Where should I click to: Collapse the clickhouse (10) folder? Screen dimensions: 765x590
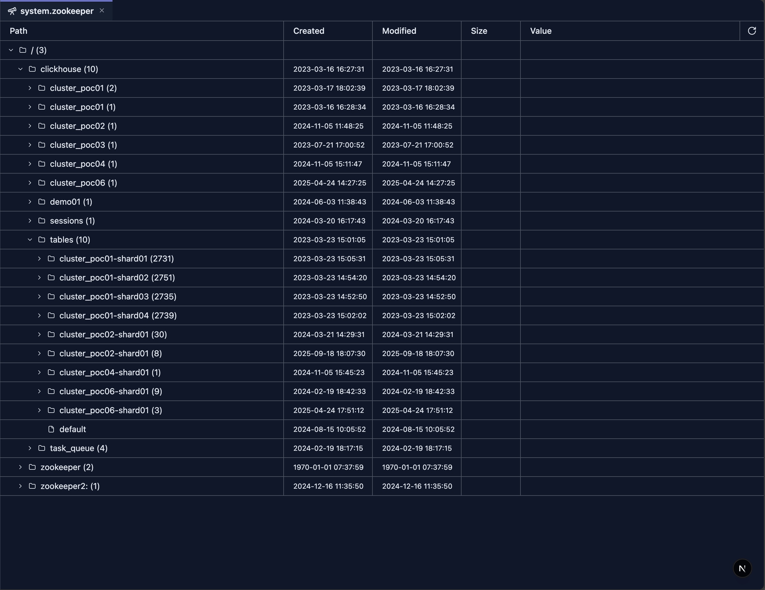pyautogui.click(x=21, y=69)
